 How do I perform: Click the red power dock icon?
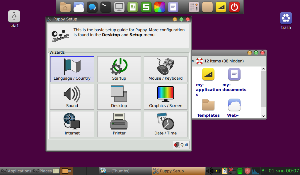234,7
